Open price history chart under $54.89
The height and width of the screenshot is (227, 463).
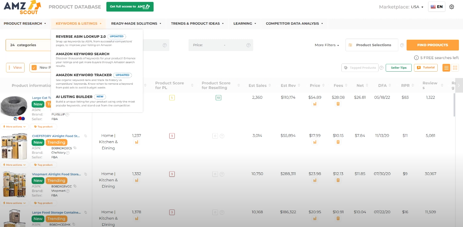tap(315, 104)
